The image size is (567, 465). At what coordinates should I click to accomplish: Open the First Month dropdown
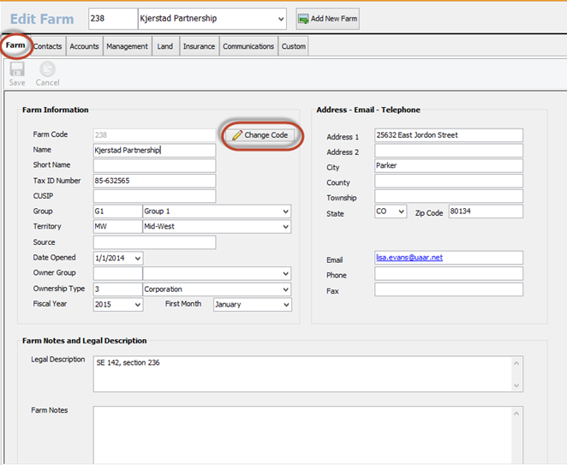[x=285, y=305]
